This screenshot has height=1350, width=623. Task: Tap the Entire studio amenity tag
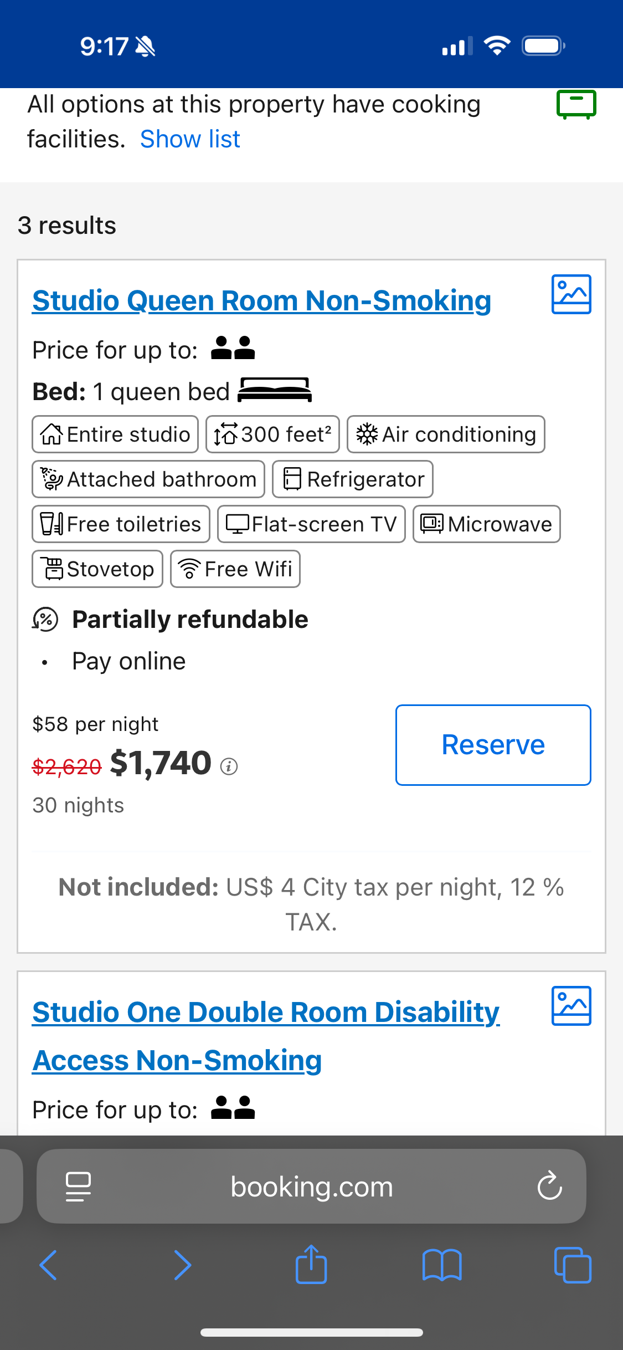[x=115, y=434]
